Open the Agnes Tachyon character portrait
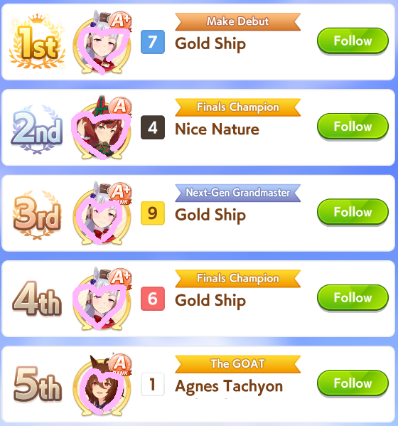This screenshot has width=398, height=426. pyautogui.click(x=102, y=385)
